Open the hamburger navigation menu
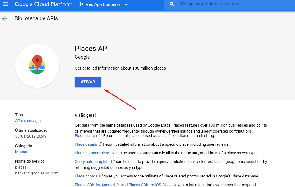 coord(6,4)
